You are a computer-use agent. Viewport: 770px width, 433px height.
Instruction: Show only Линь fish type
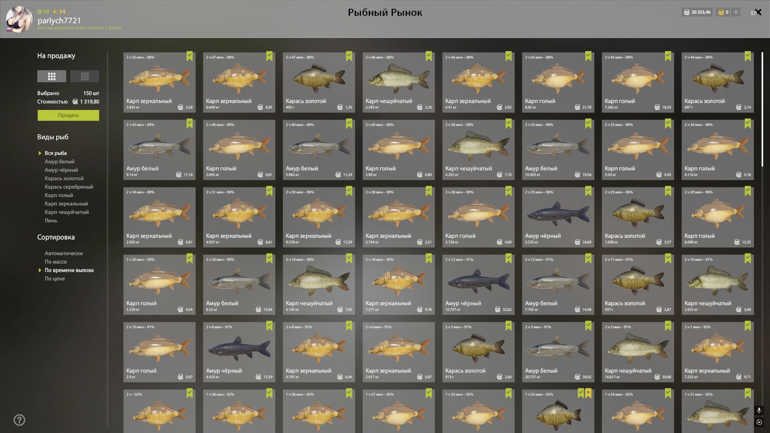51,221
